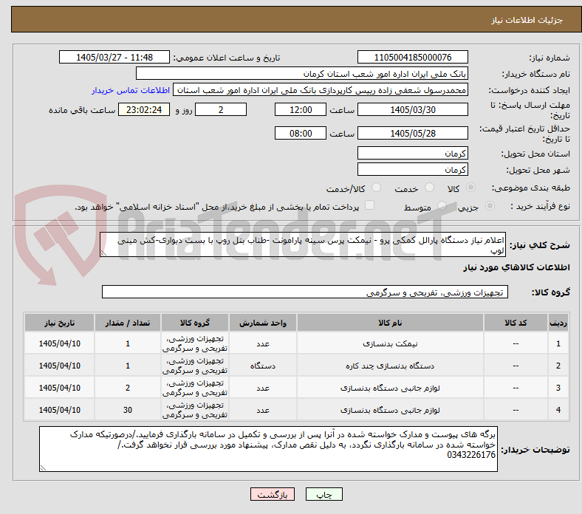
Task: Select the خدمت radio button
Action: click(x=429, y=188)
